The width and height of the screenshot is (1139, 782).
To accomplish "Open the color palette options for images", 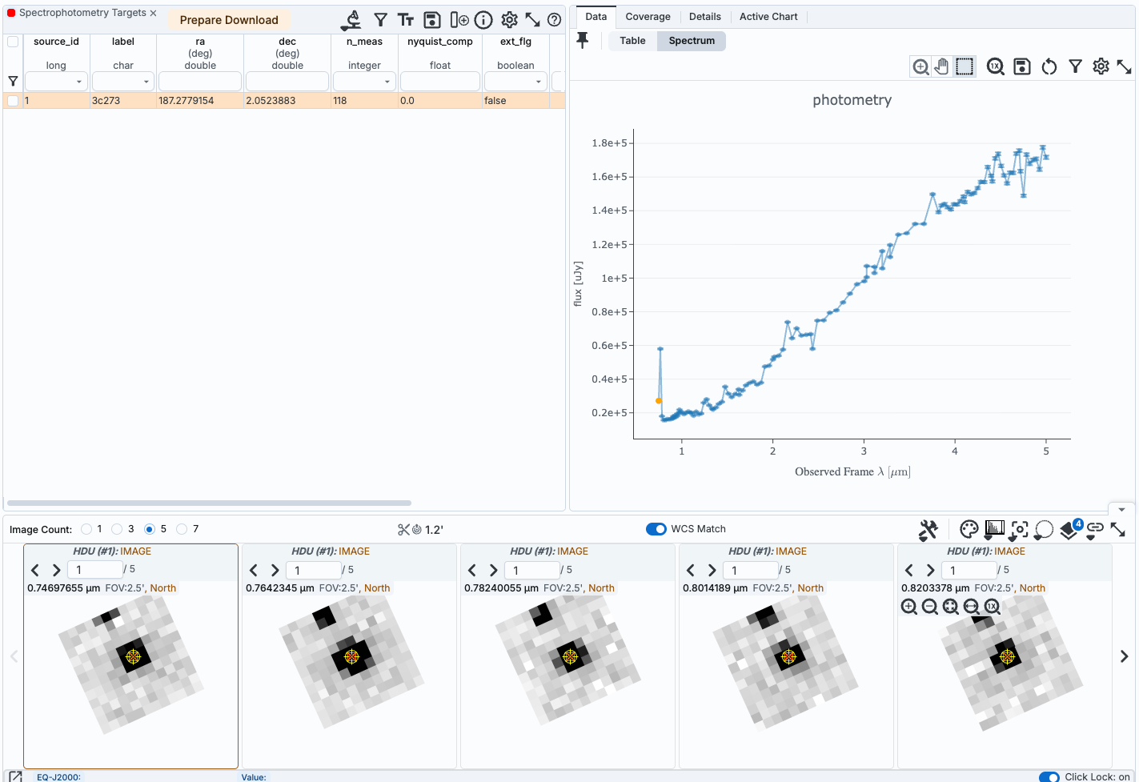I will tap(969, 529).
